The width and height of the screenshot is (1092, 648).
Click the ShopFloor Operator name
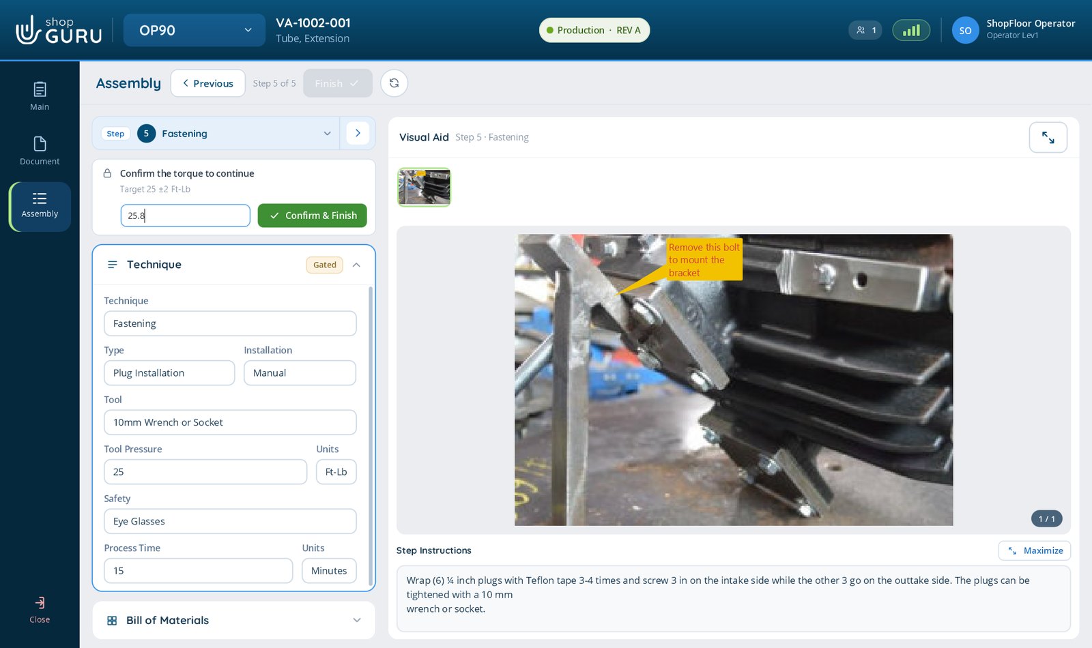1031,23
